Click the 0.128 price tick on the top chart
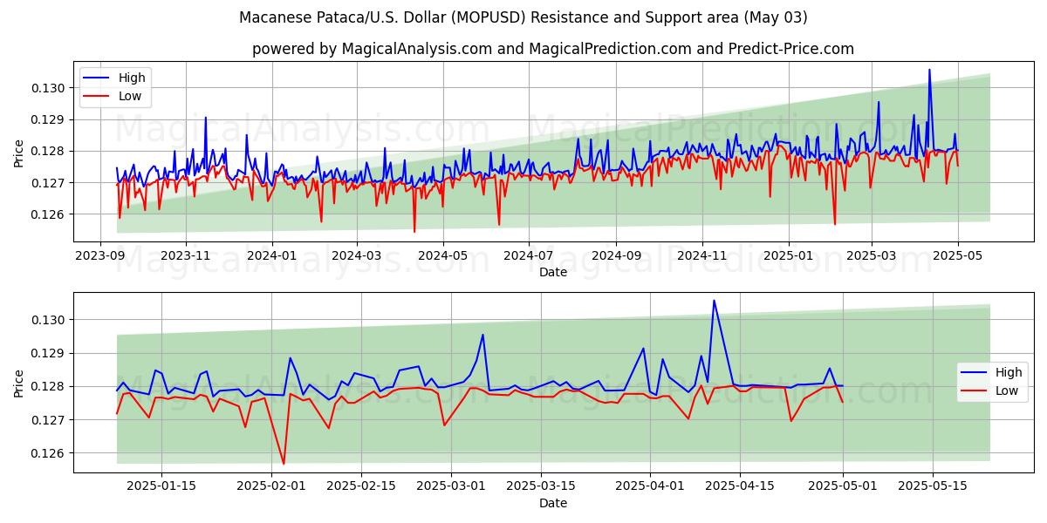 pyautogui.click(x=49, y=151)
